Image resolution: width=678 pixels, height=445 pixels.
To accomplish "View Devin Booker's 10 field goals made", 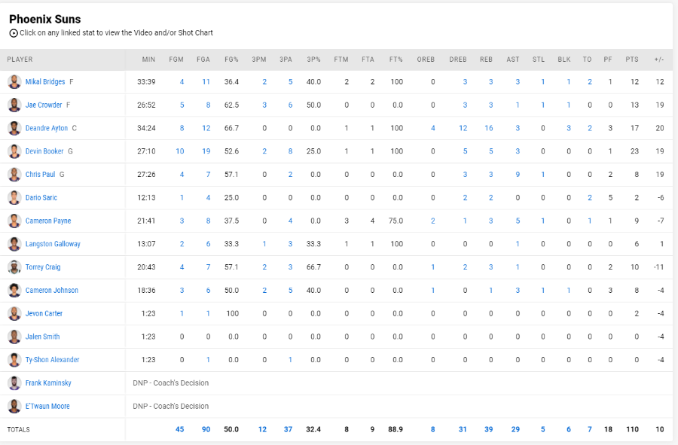I will [180, 151].
